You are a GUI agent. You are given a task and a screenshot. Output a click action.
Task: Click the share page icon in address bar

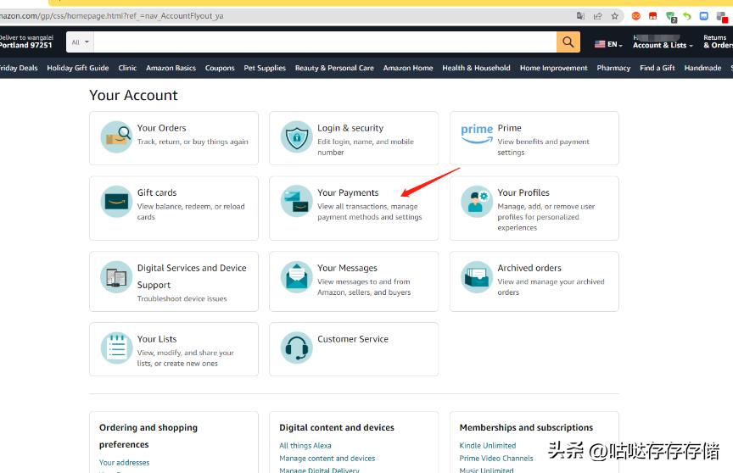(x=597, y=16)
